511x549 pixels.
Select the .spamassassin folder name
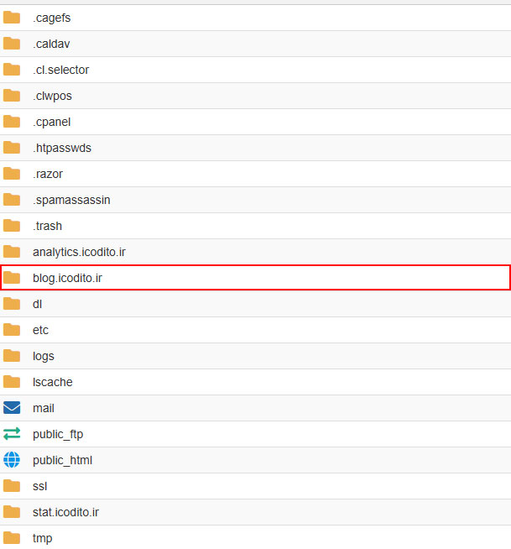pos(71,200)
